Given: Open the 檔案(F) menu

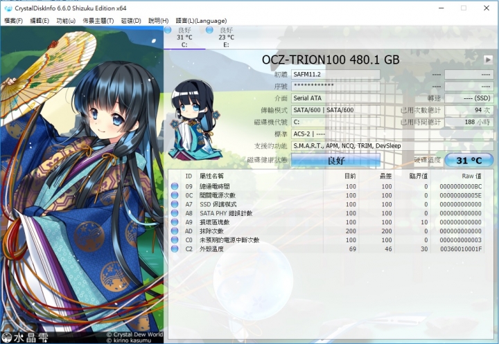Looking at the screenshot, I should pos(13,21).
